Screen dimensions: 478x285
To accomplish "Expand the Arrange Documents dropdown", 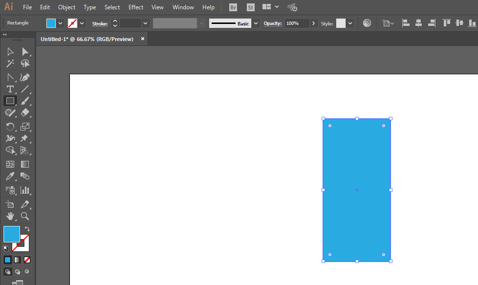I will [x=277, y=7].
